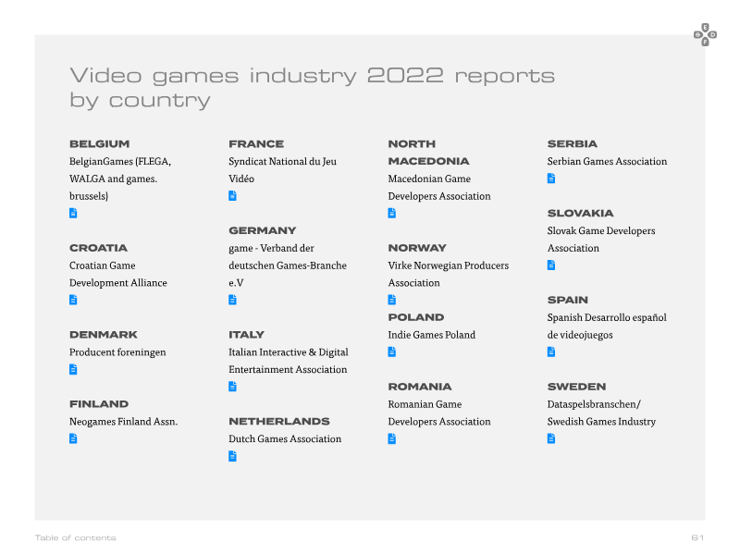Click the ROMANIA country heading
Viewport: 740px width, 555px height.
[420, 387]
